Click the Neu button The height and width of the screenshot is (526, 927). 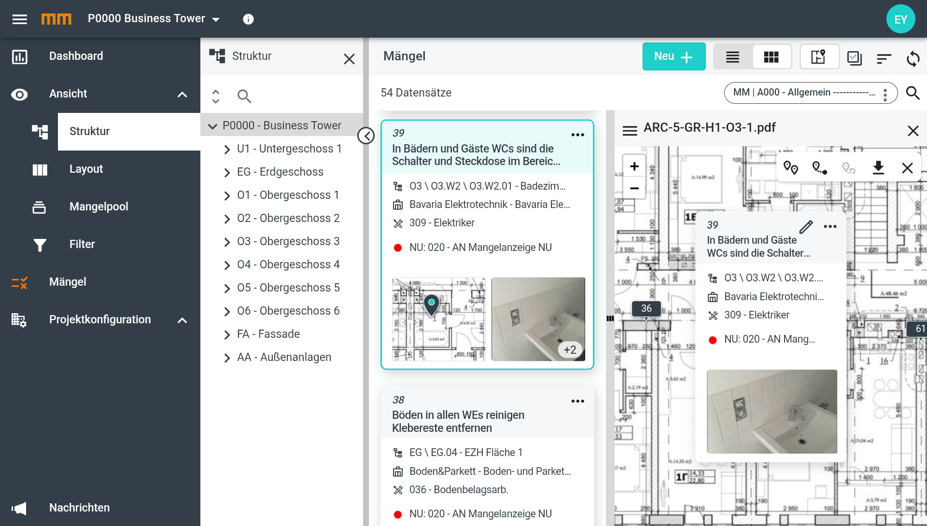(x=674, y=56)
